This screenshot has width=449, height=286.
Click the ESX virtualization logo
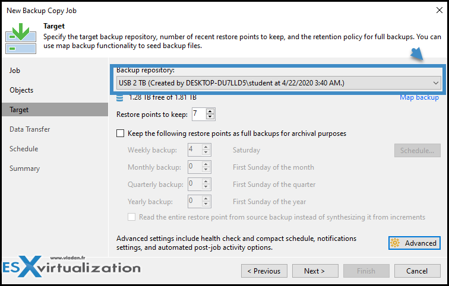pyautogui.click(x=72, y=266)
